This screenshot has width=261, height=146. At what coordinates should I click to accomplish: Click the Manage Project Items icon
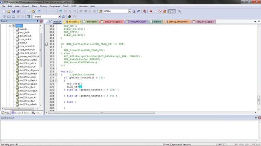pyautogui.click(x=70, y=17)
